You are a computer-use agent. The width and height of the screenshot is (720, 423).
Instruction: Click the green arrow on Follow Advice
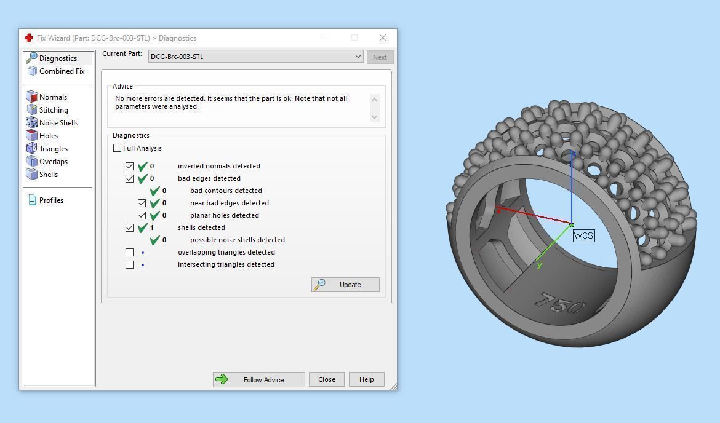(222, 379)
